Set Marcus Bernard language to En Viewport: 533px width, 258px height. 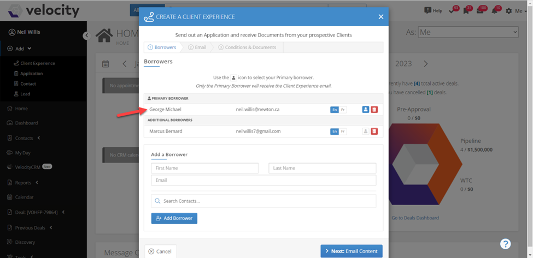pos(335,131)
